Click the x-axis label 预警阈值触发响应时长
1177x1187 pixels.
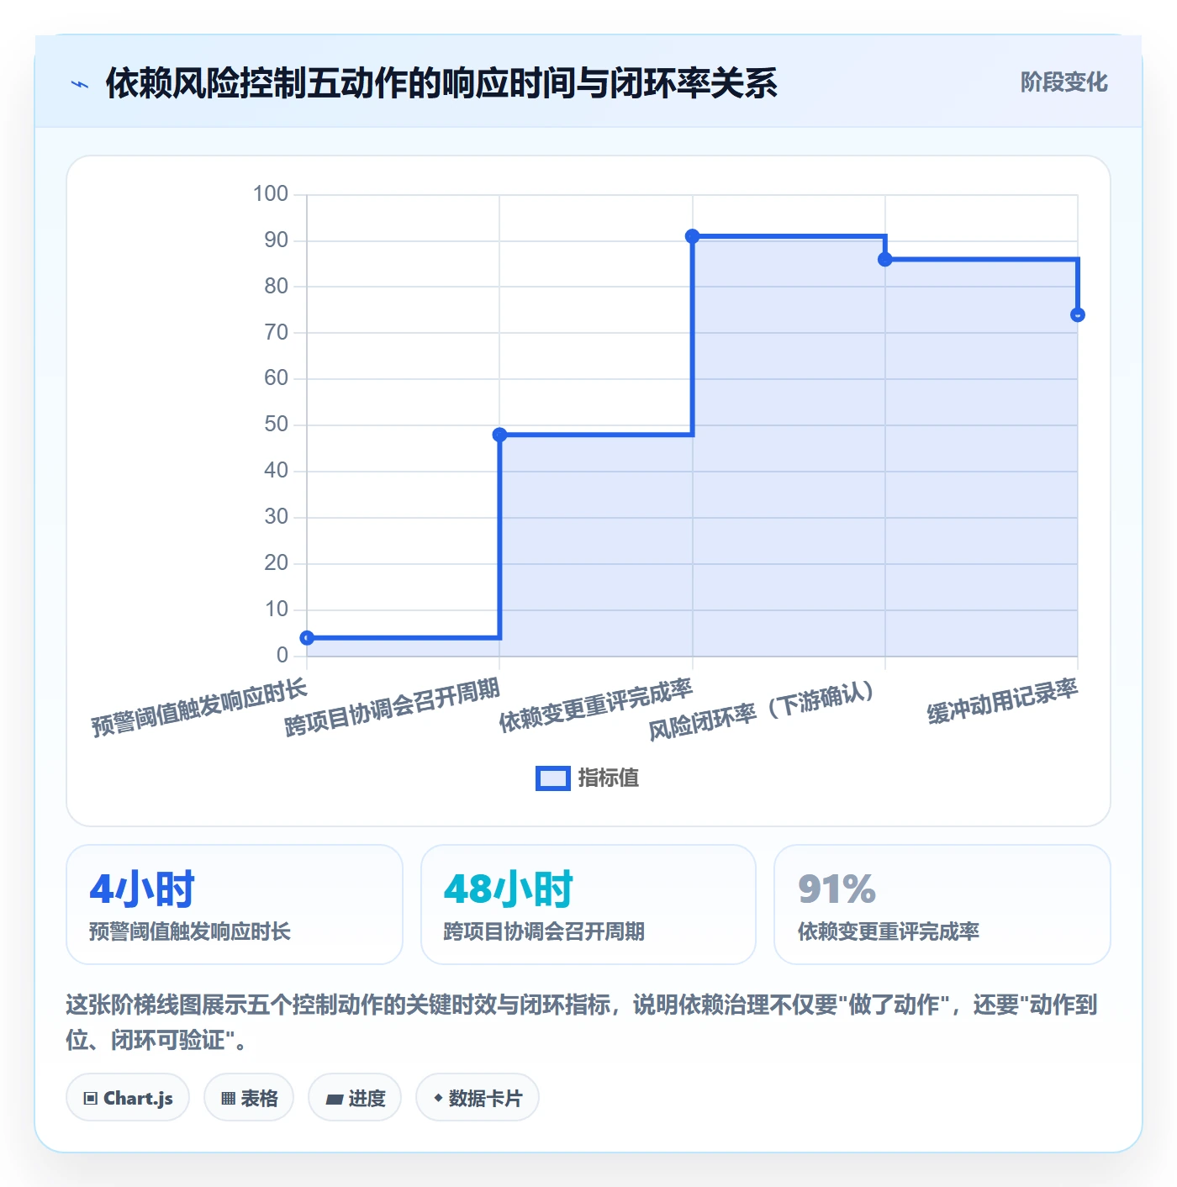[x=199, y=710]
